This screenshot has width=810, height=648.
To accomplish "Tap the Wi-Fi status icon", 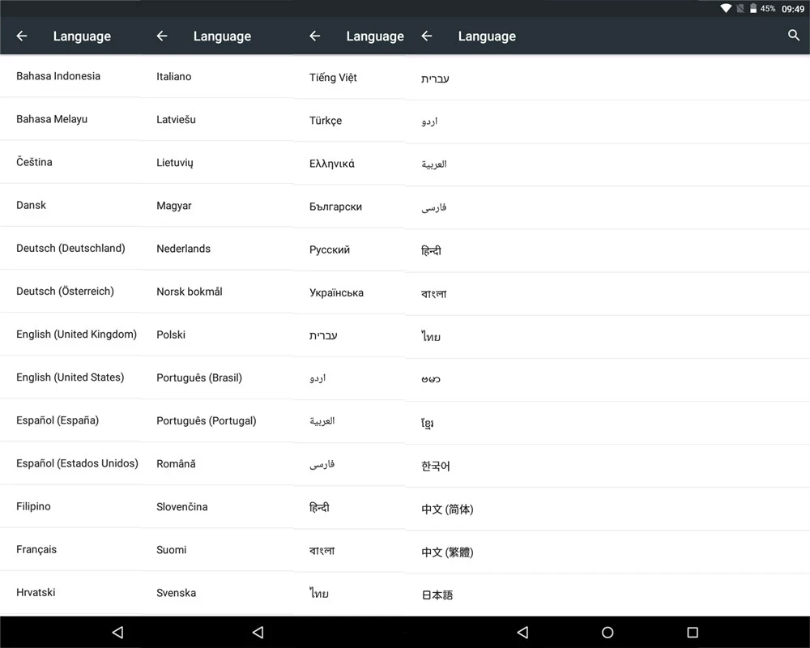I will [x=726, y=8].
